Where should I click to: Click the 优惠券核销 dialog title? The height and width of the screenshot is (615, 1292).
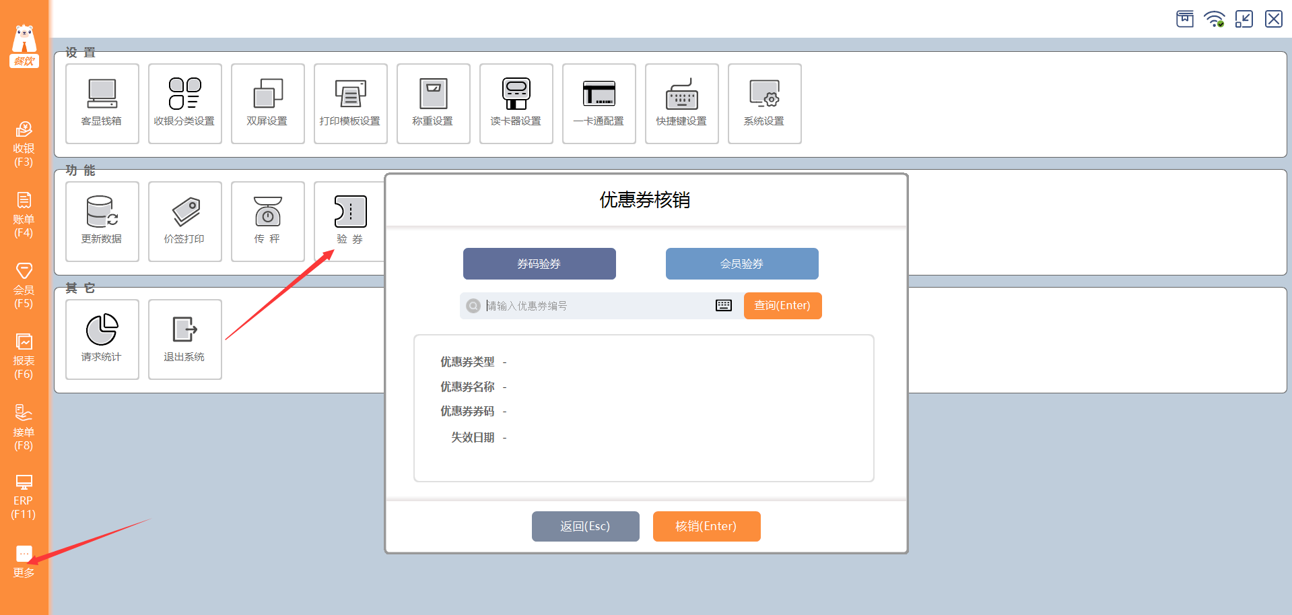tap(645, 200)
